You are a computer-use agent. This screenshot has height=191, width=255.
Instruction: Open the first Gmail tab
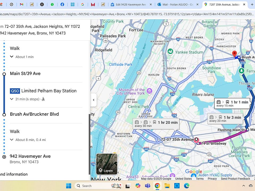[22, 5]
